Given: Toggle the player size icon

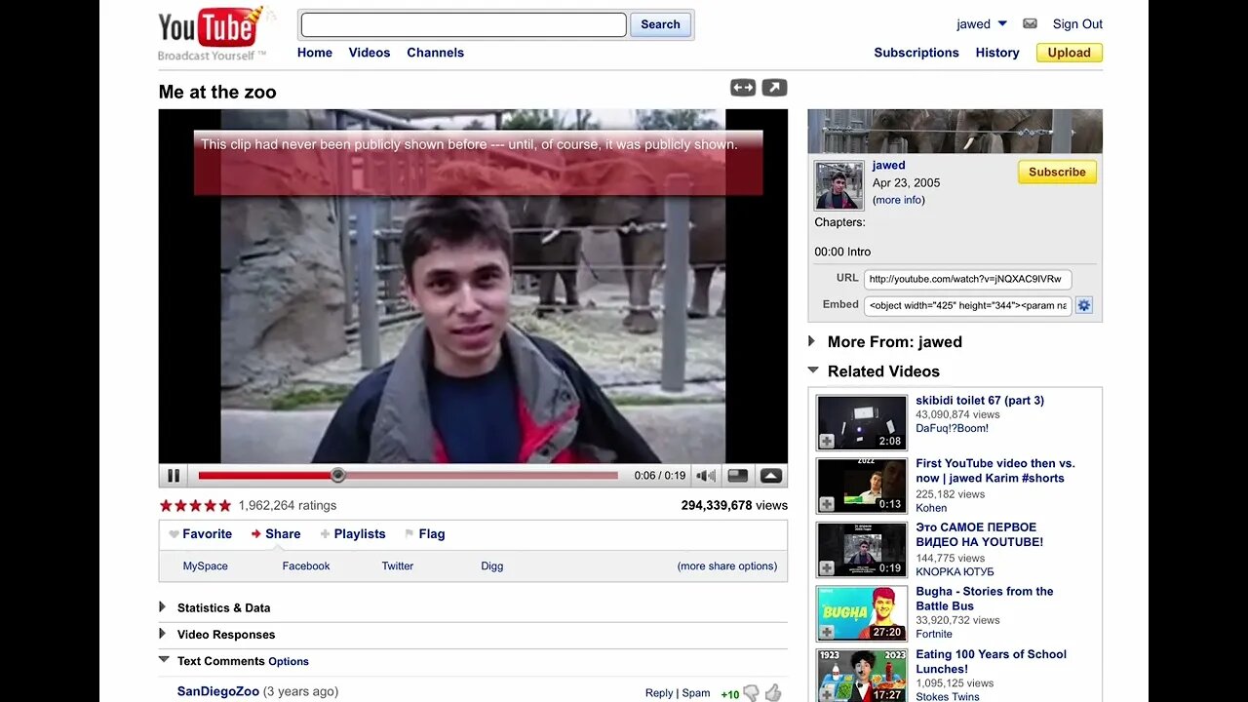Looking at the screenshot, I should click(738, 476).
